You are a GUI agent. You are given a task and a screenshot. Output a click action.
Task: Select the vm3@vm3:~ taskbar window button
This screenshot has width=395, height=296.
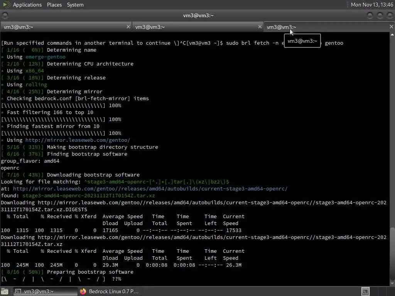[x=46, y=291]
